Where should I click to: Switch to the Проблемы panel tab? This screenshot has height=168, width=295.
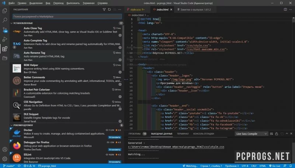[134, 134]
